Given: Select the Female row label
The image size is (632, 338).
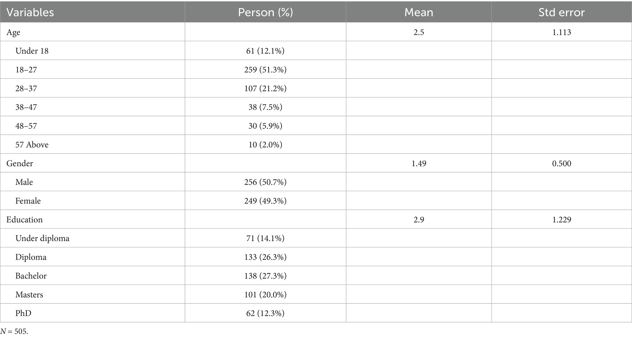Looking at the screenshot, I should pos(28,201).
